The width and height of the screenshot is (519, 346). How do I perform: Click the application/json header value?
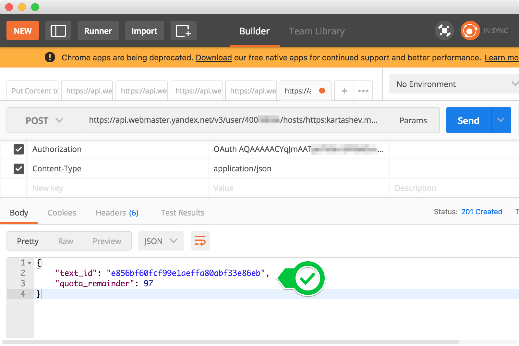[242, 169]
